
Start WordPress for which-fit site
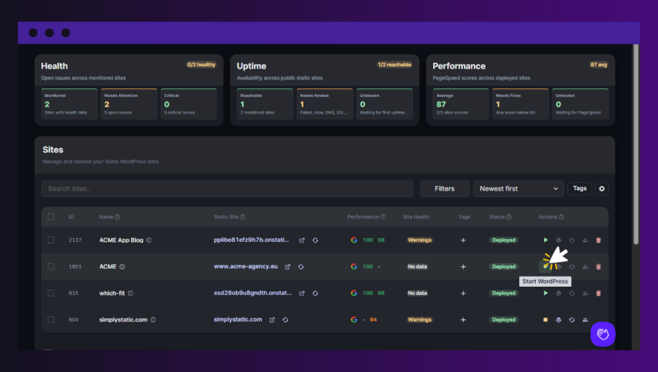(x=546, y=293)
